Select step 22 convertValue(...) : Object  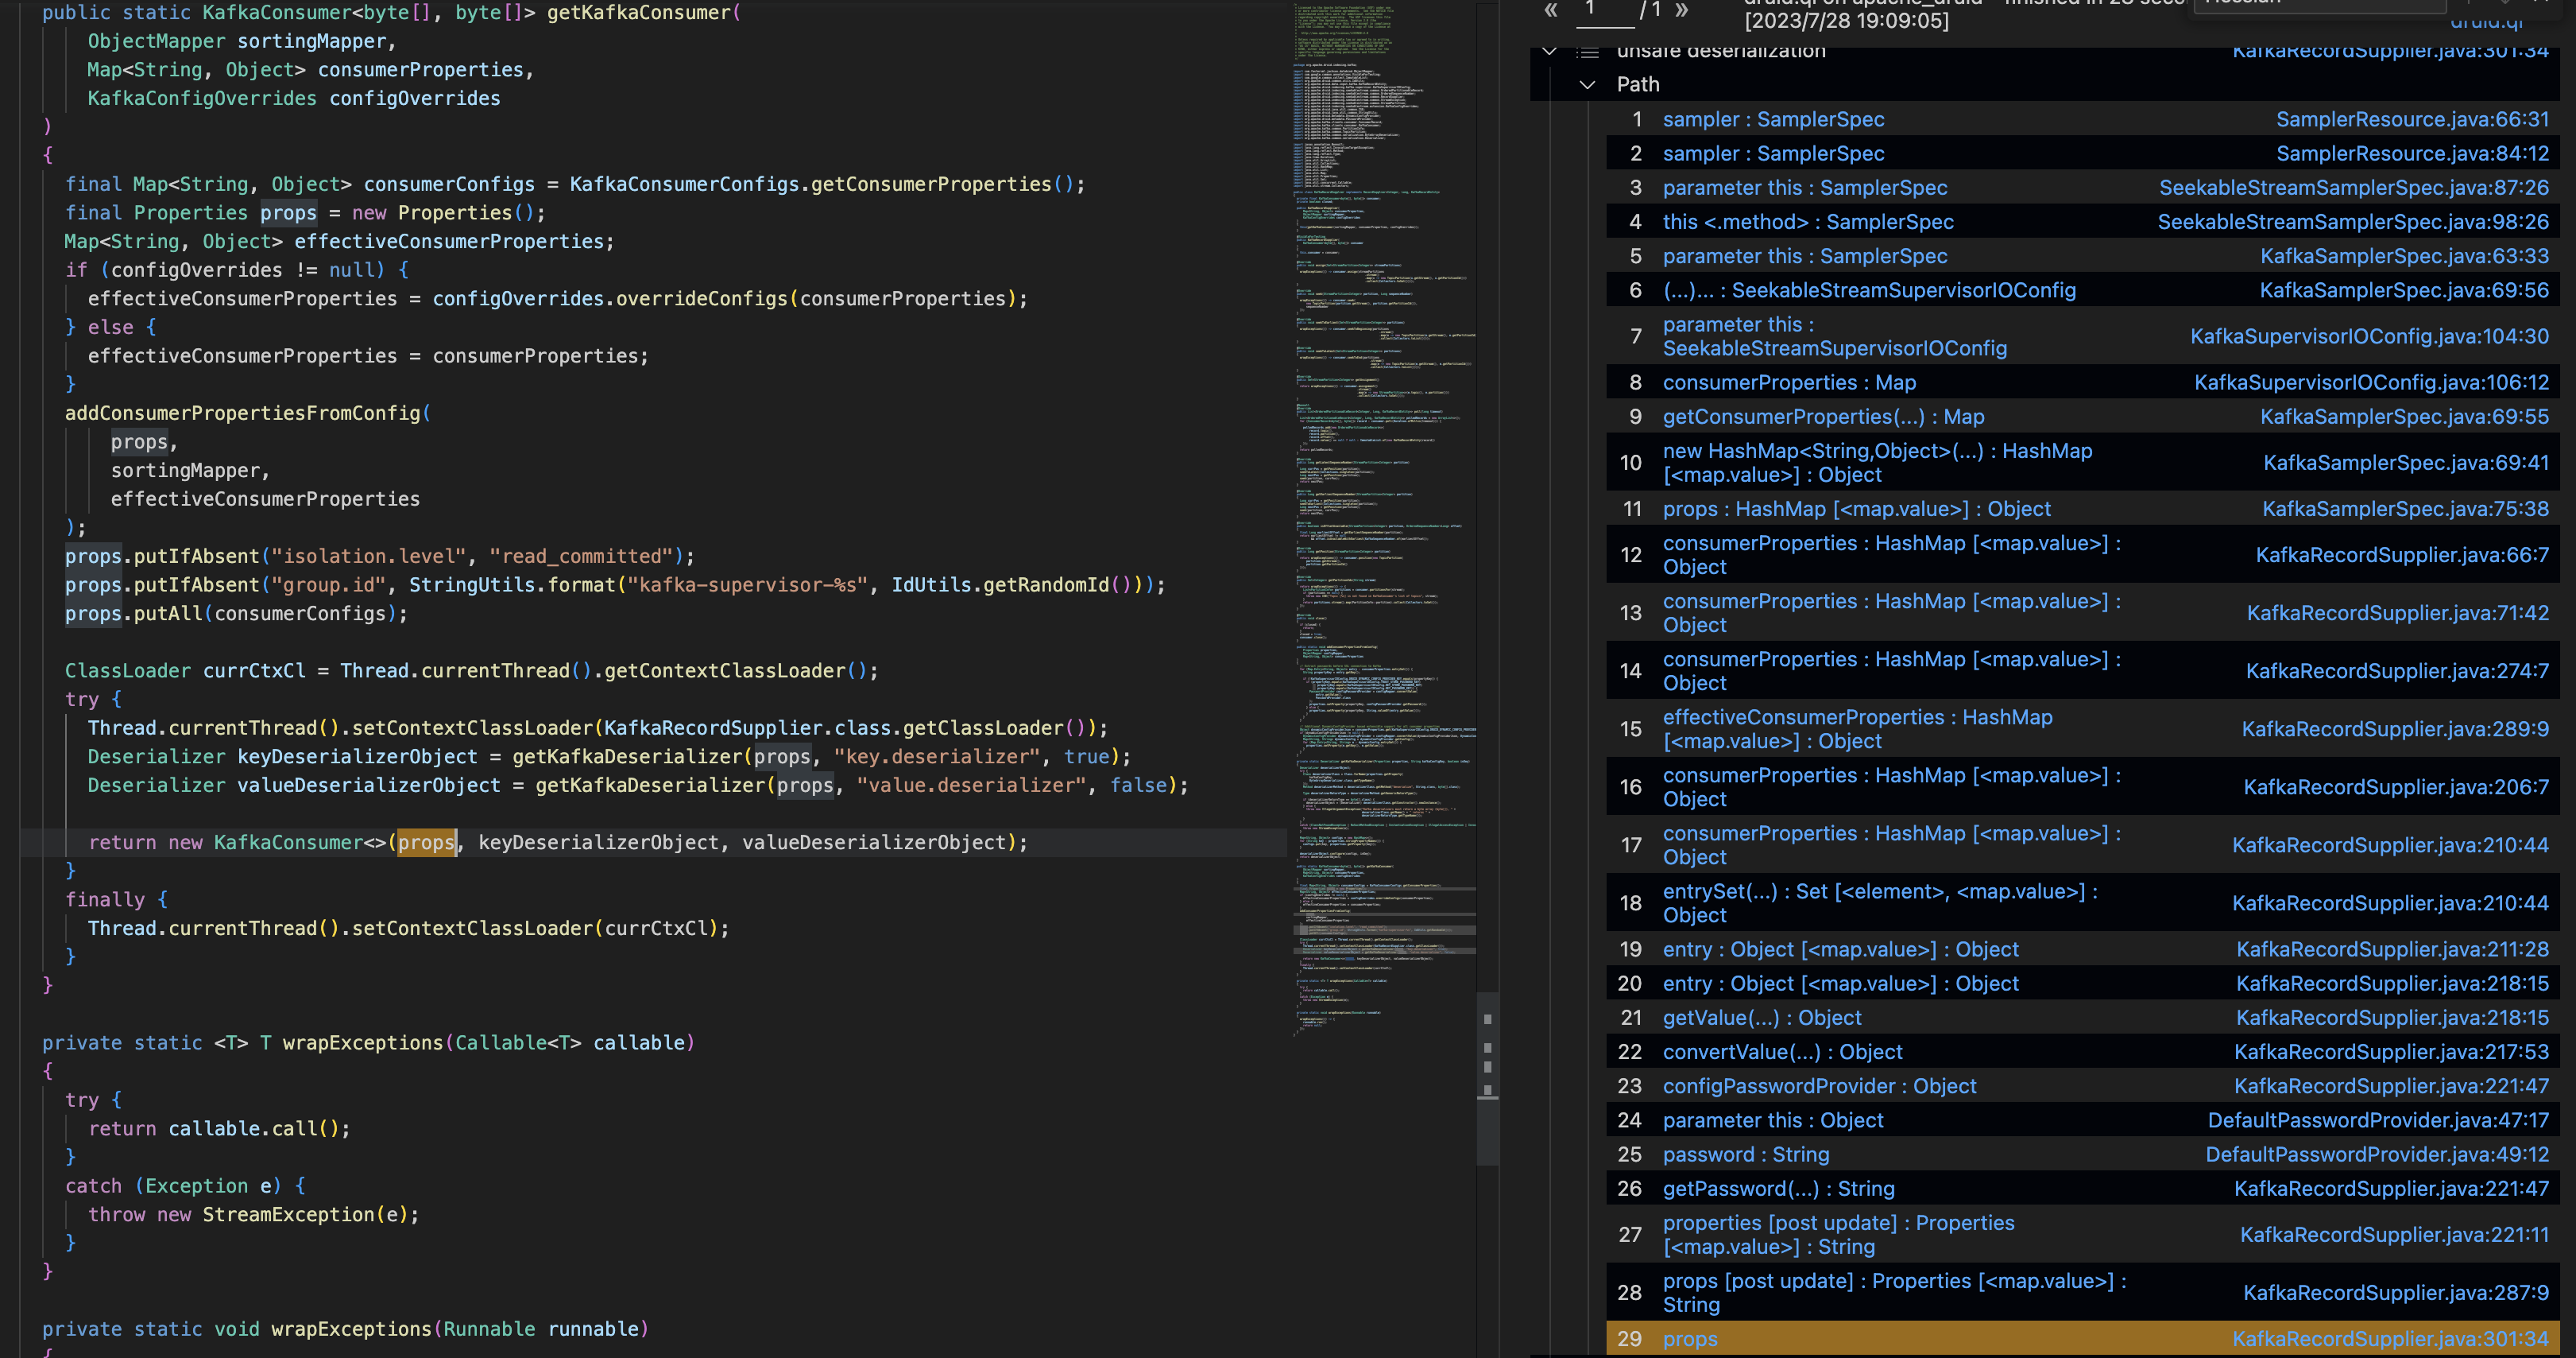pos(1782,1052)
